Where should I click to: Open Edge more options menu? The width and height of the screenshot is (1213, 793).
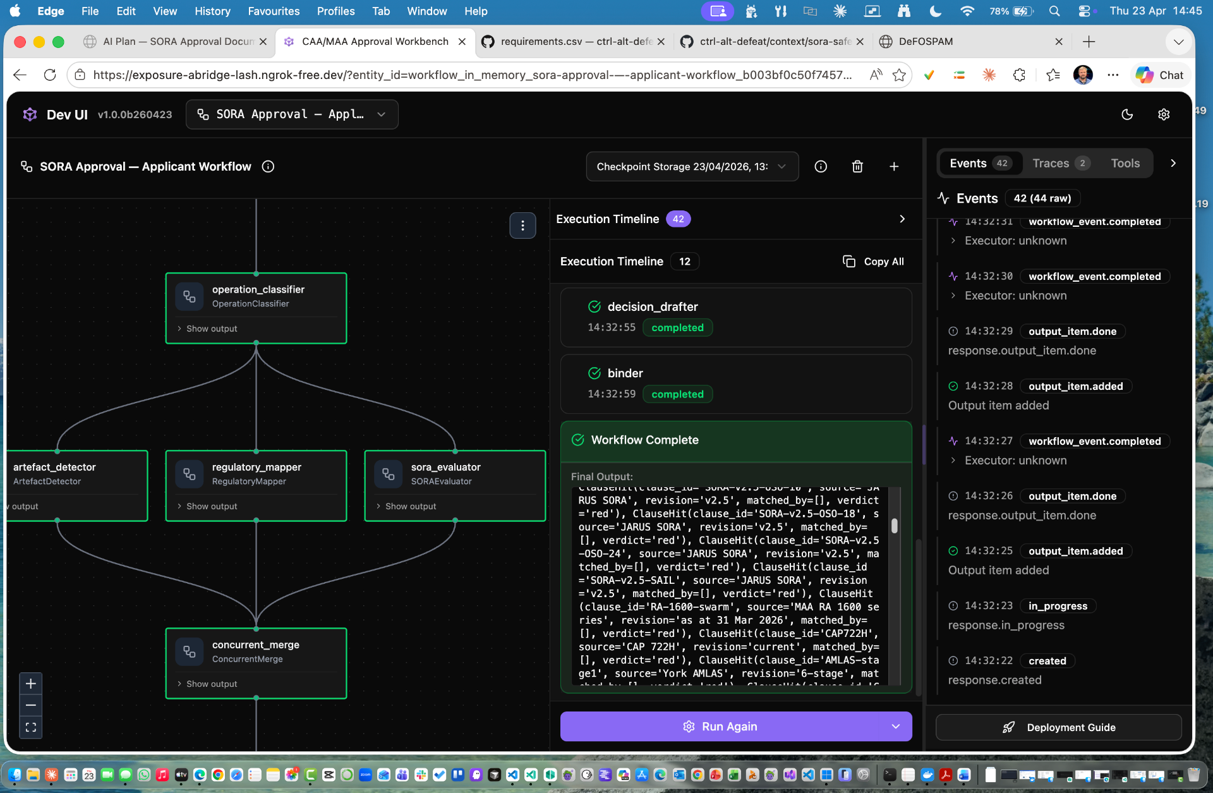[x=1113, y=75]
